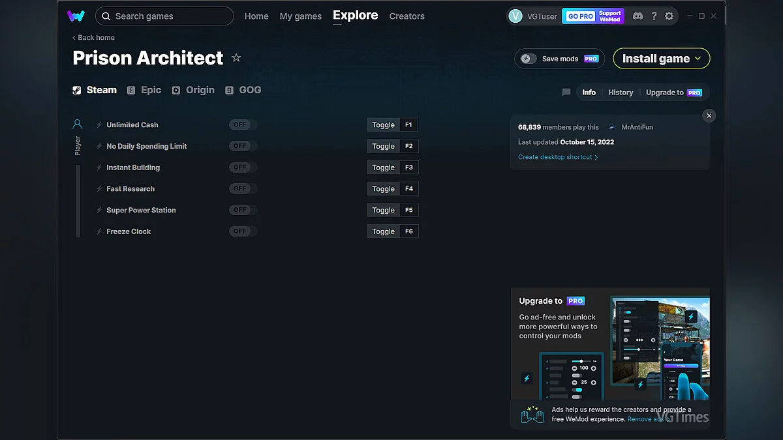Click the lightning icon beside Super Power Station
Screen dimensions: 783x440
click(99, 211)
